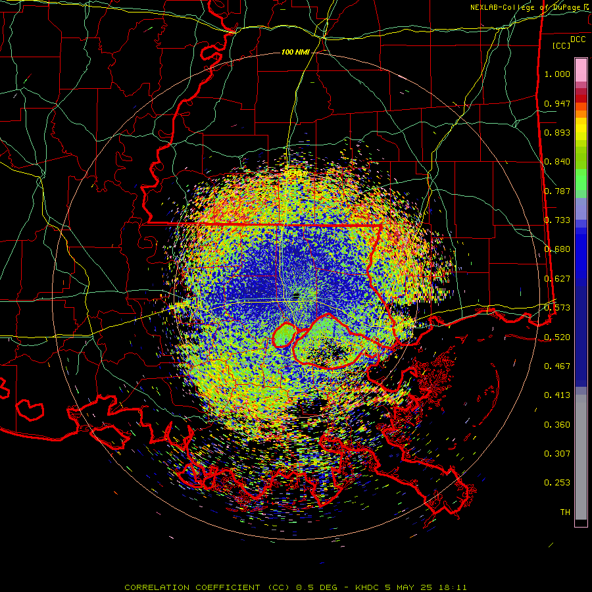Click the 0.520 scale value
Screen dimensions: 592x592
click(x=557, y=337)
